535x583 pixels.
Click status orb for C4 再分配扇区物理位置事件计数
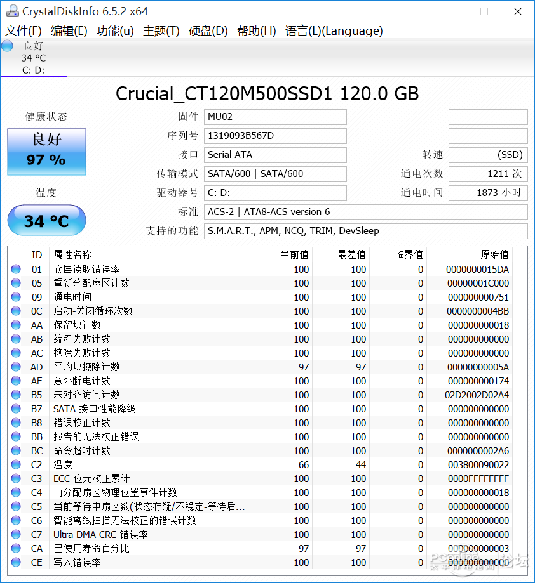[x=16, y=492]
